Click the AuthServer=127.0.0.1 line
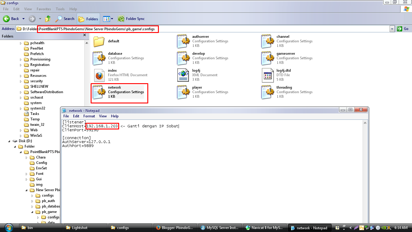Screen dimensions: 412x232 [86, 142]
